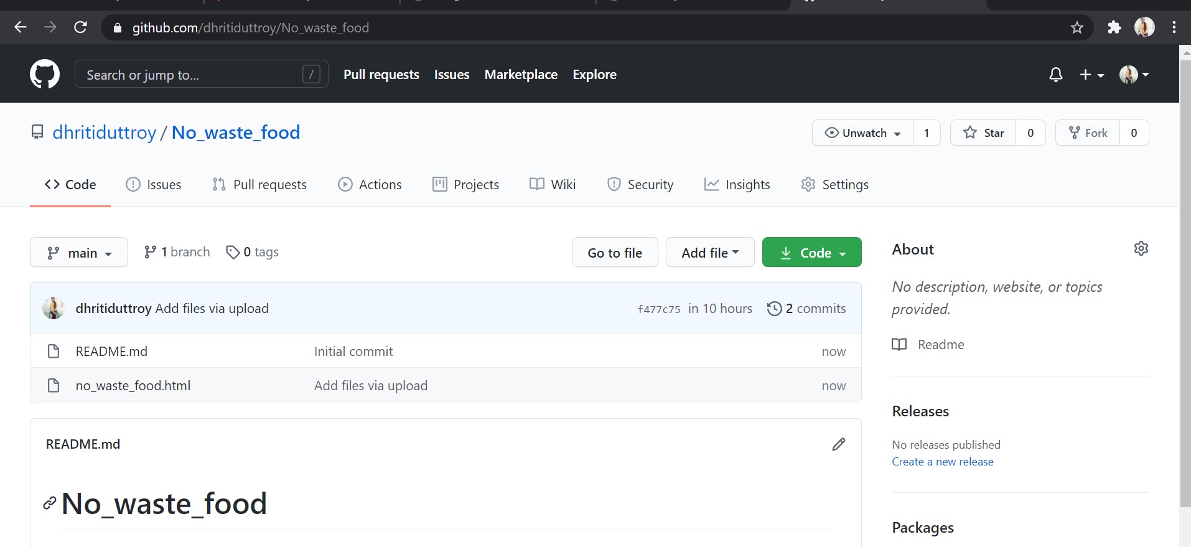Image resolution: width=1191 pixels, height=547 pixels.
Task: Expand the main branch selector
Action: pos(79,252)
